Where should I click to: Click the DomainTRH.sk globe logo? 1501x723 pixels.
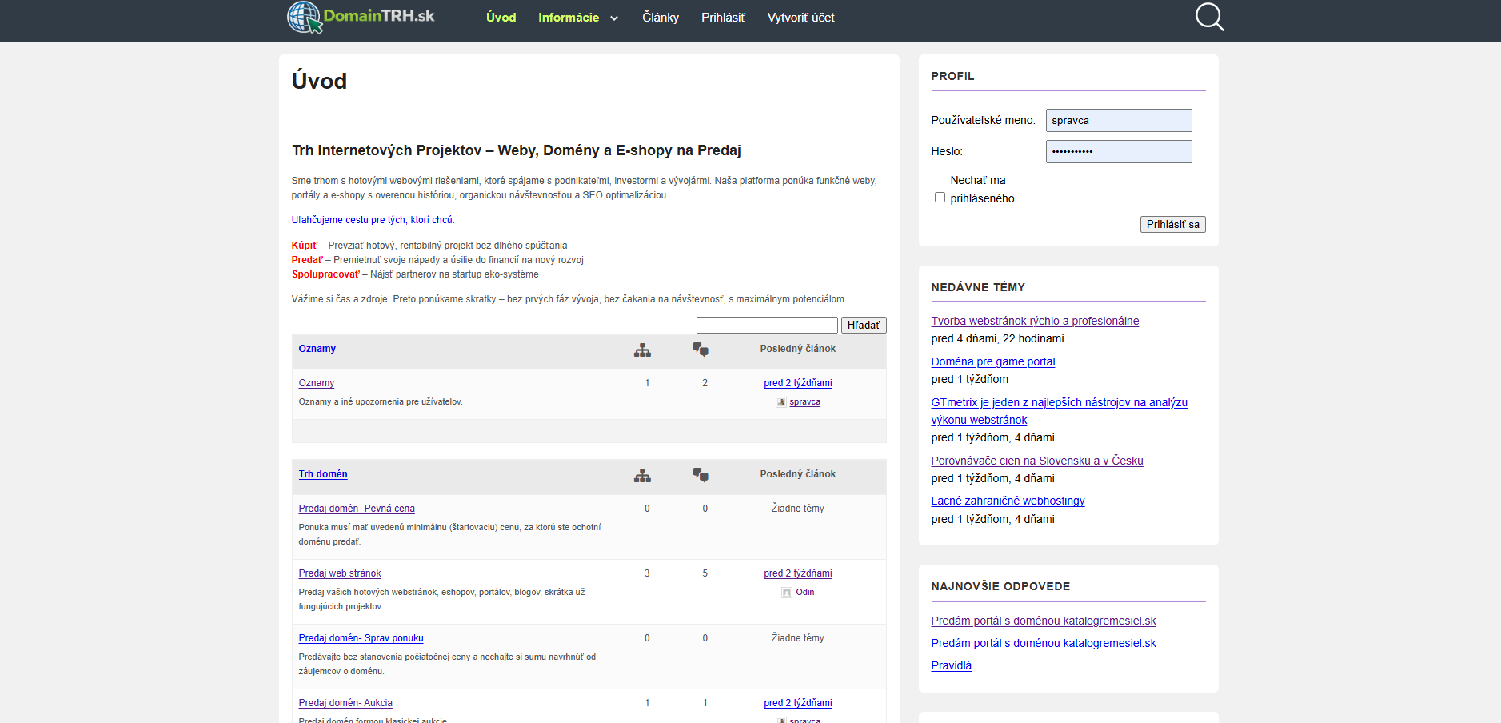coord(304,17)
